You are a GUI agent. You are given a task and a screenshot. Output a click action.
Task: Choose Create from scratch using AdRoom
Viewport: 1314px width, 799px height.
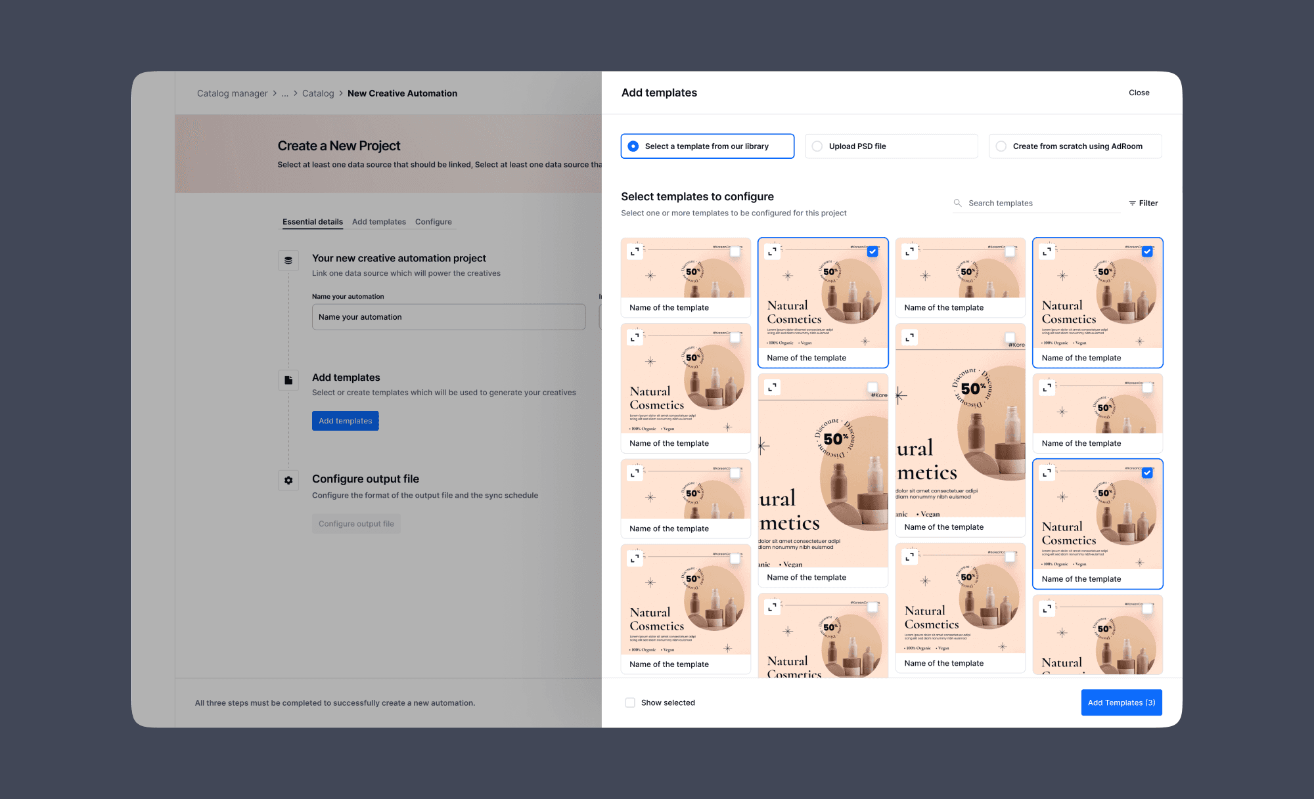[x=1001, y=146]
